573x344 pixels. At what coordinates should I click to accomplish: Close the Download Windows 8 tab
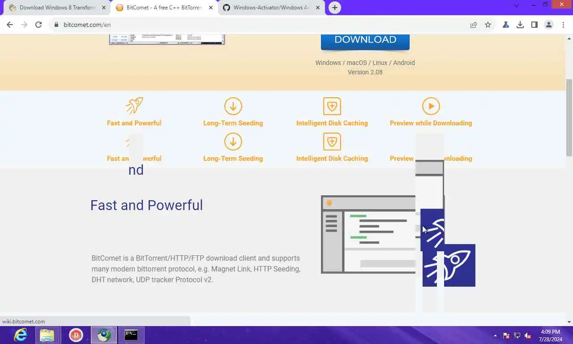tap(104, 8)
